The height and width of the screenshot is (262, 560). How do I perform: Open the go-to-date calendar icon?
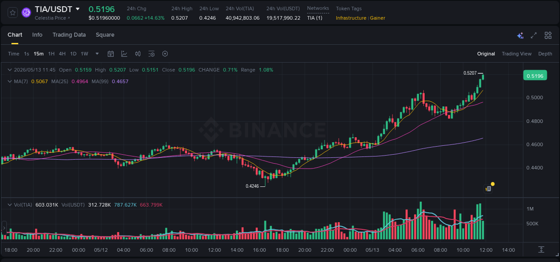click(x=111, y=54)
